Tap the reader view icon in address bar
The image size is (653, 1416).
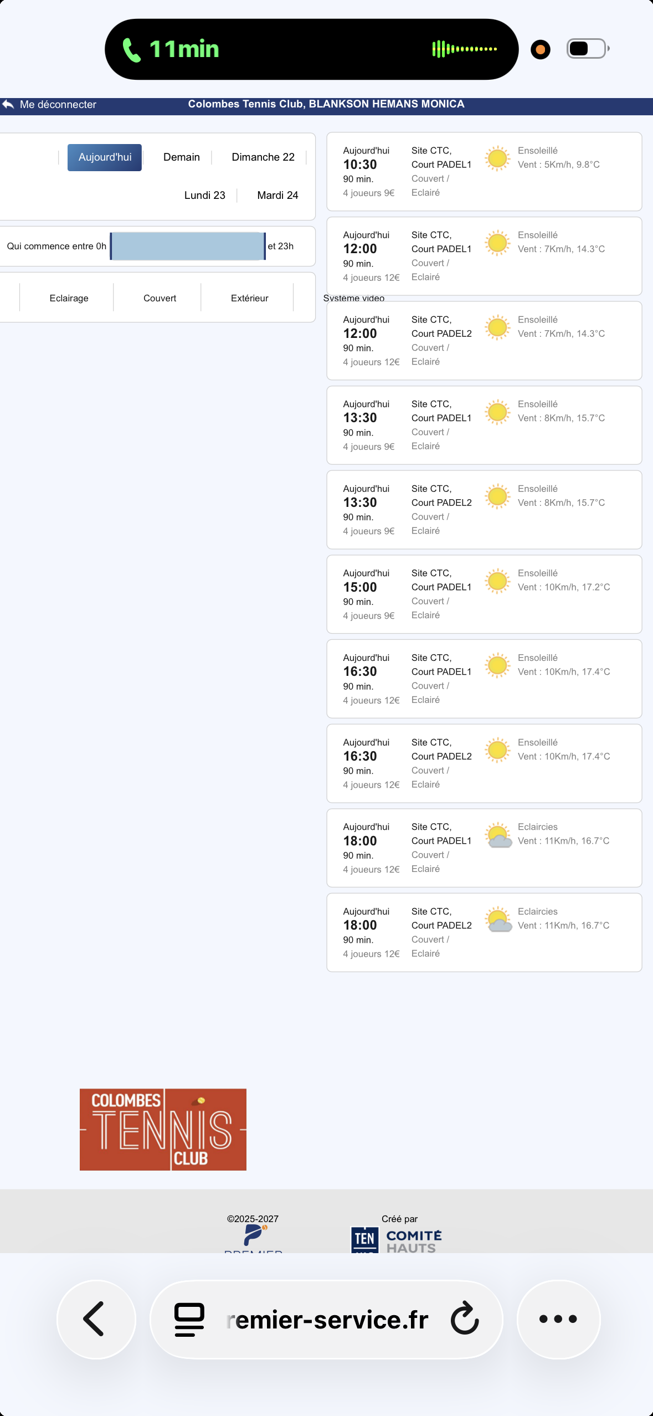(189, 1319)
